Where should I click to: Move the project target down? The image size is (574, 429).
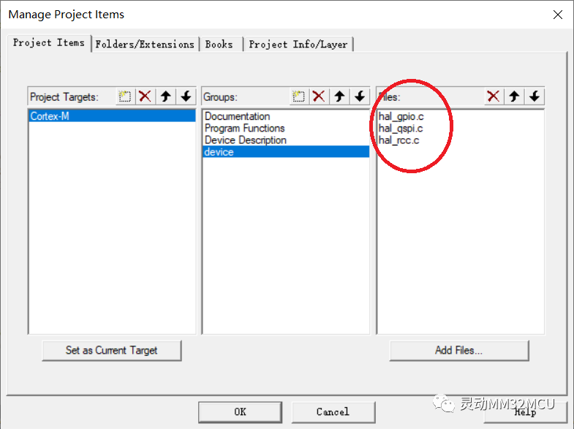click(x=186, y=96)
